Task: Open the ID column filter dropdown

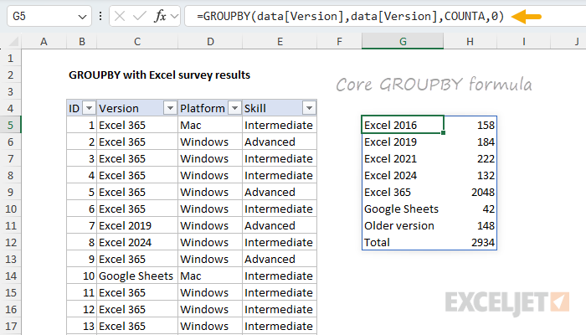Action: [x=89, y=108]
